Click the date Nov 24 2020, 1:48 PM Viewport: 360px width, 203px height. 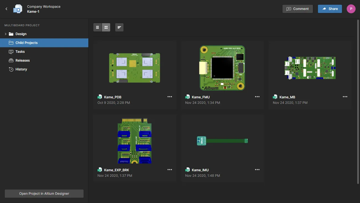point(203,176)
